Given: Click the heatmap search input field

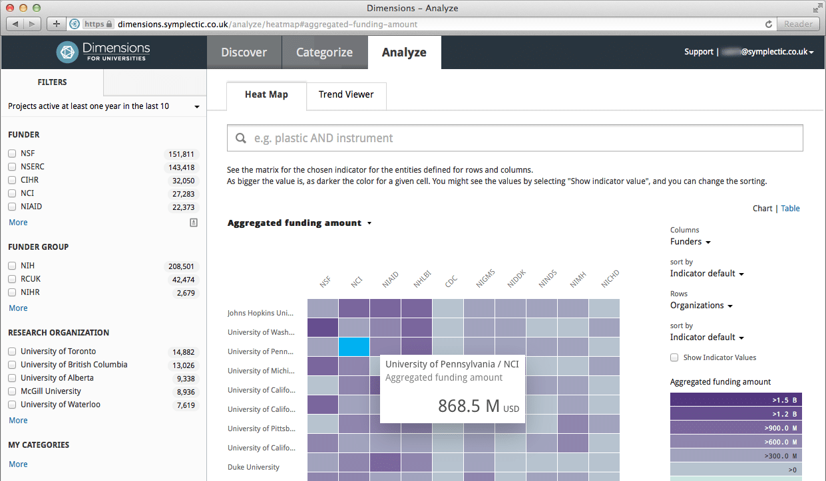Looking at the screenshot, I should pos(515,138).
